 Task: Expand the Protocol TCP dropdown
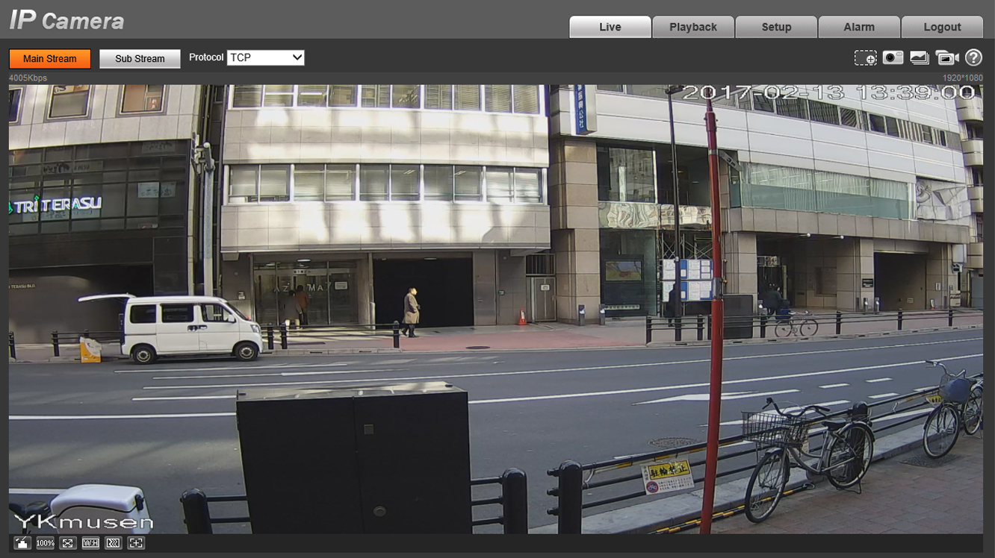coord(265,57)
